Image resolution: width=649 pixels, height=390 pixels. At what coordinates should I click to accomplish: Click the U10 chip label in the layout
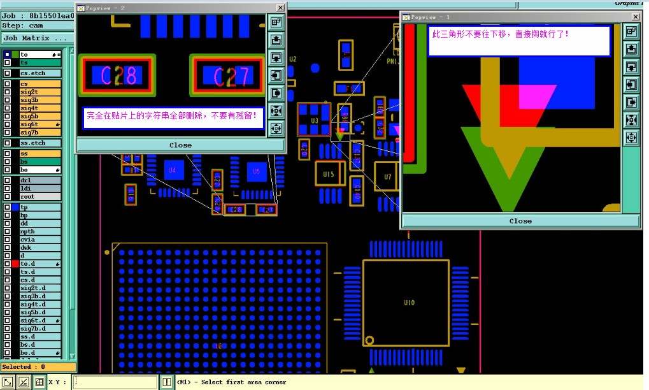tap(409, 303)
